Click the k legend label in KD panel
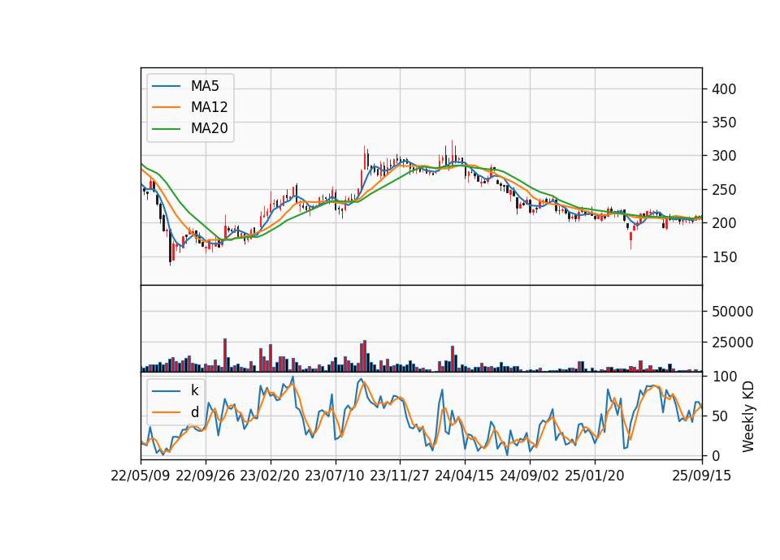Screen dimensions: 780x560 (x=194, y=390)
